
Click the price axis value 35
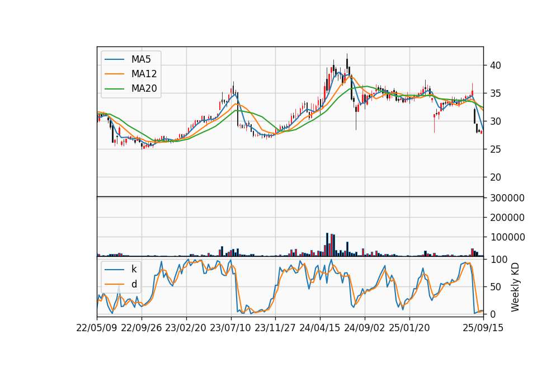(x=496, y=93)
